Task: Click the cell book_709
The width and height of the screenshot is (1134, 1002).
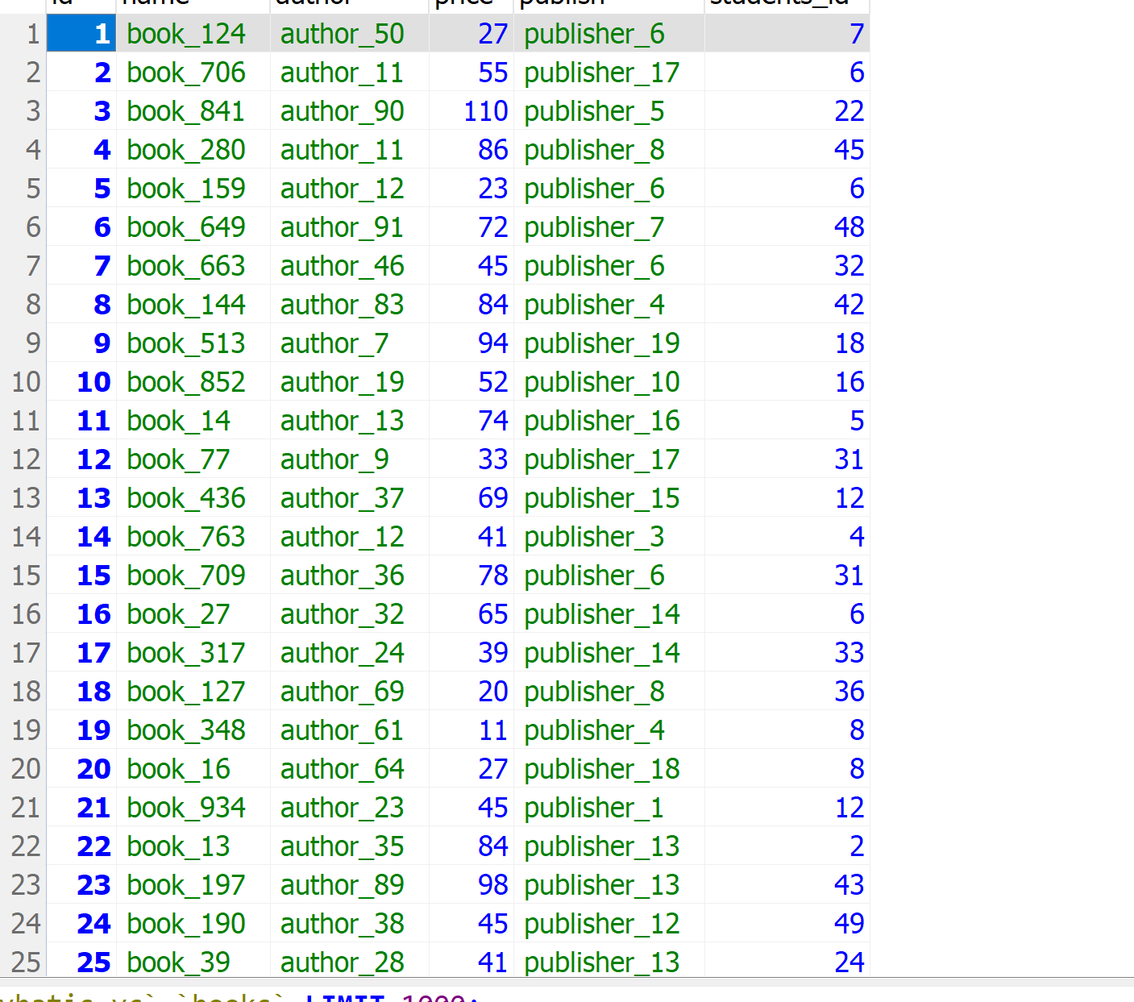Action: point(193,575)
